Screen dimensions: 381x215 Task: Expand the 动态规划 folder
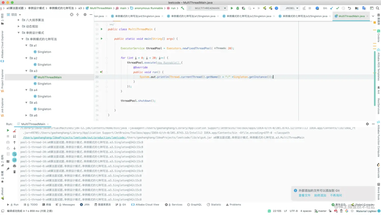pos(19,26)
